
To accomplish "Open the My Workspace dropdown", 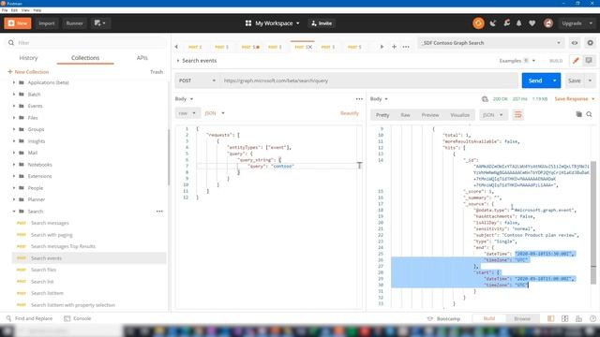I will [x=273, y=23].
